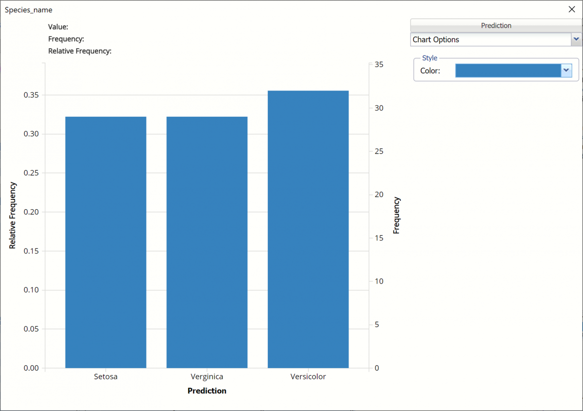Image resolution: width=583 pixels, height=411 pixels.
Task: Select the Setosa bar in chart
Action: pos(105,242)
